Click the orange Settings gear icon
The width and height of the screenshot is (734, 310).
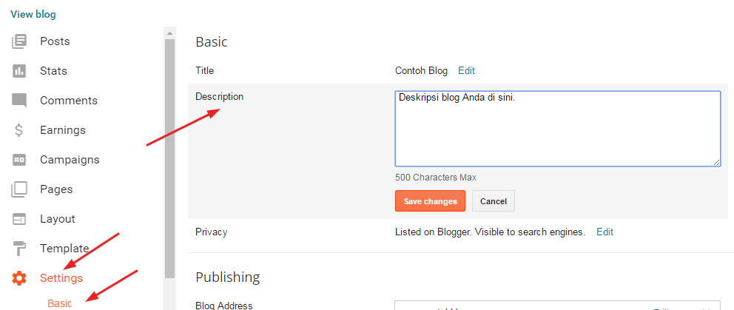point(19,278)
